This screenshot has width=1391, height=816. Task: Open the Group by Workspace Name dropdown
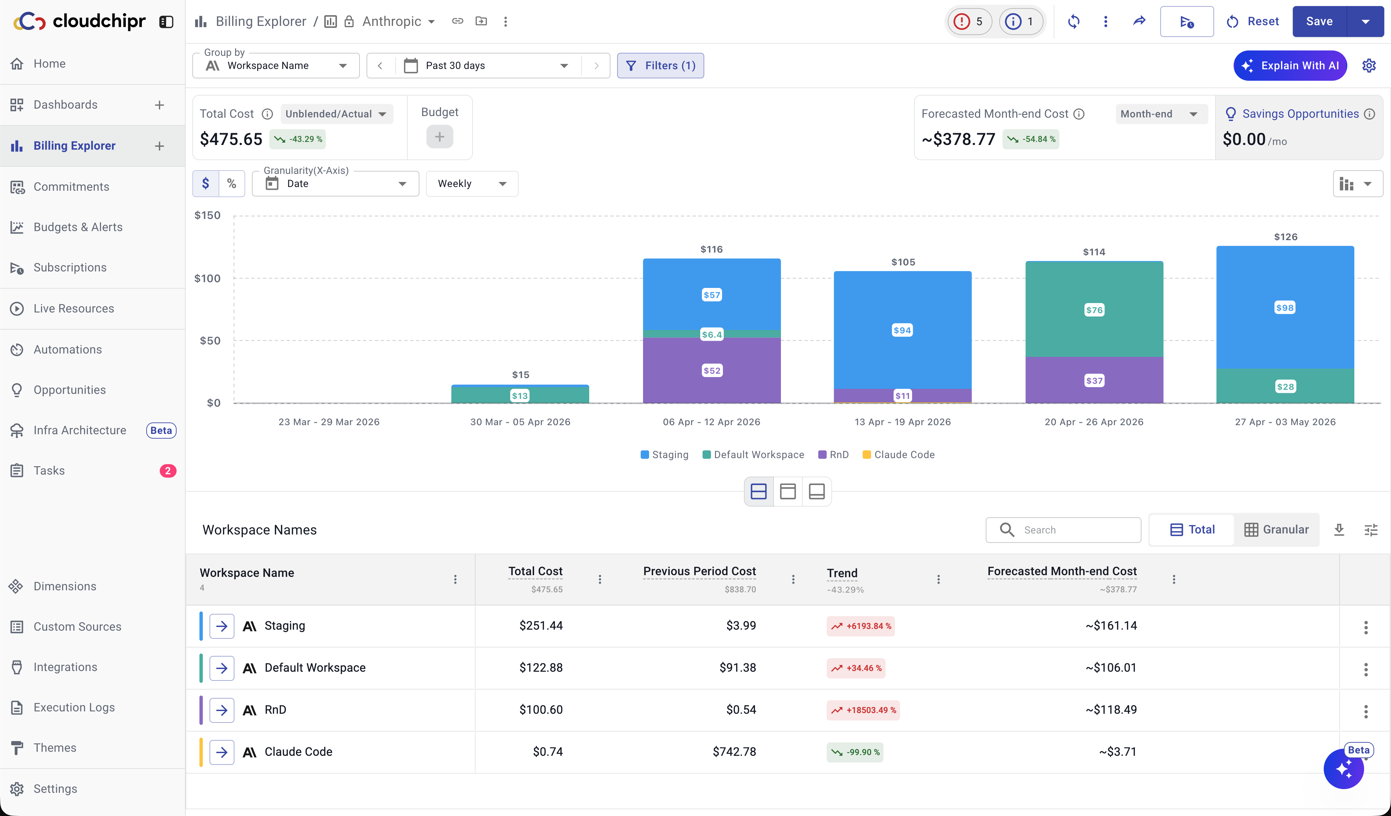(276, 66)
